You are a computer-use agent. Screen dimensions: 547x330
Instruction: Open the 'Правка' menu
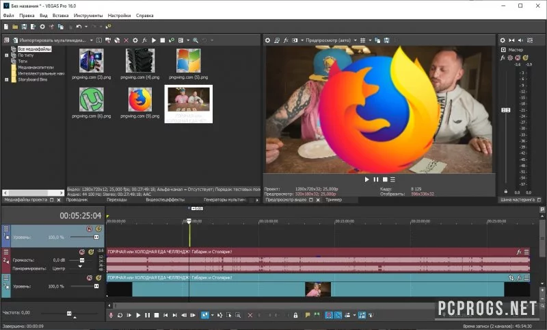point(27,15)
